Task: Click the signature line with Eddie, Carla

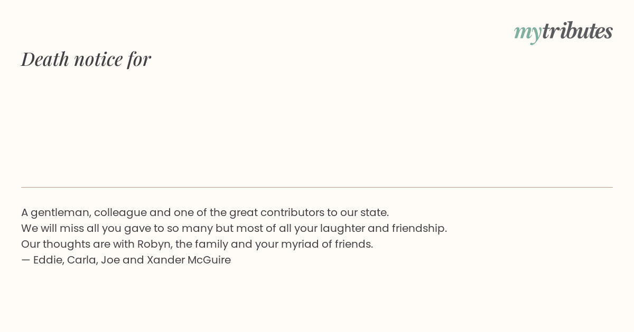Action: pyautogui.click(x=126, y=260)
